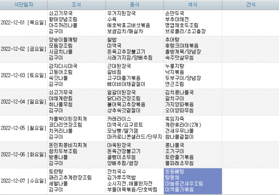
Task: Select the 중식 column header
Action: click(134, 4)
